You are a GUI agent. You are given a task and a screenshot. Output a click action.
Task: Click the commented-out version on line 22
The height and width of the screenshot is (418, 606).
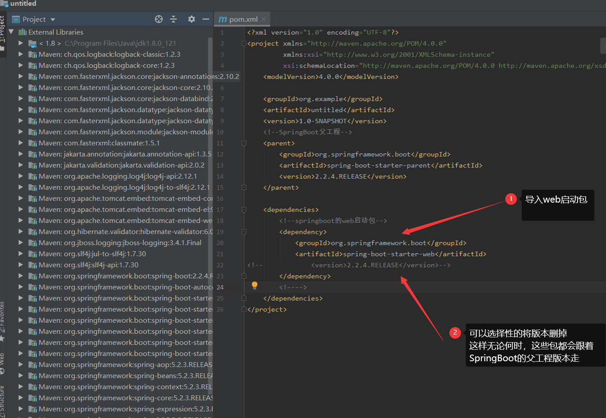point(349,265)
